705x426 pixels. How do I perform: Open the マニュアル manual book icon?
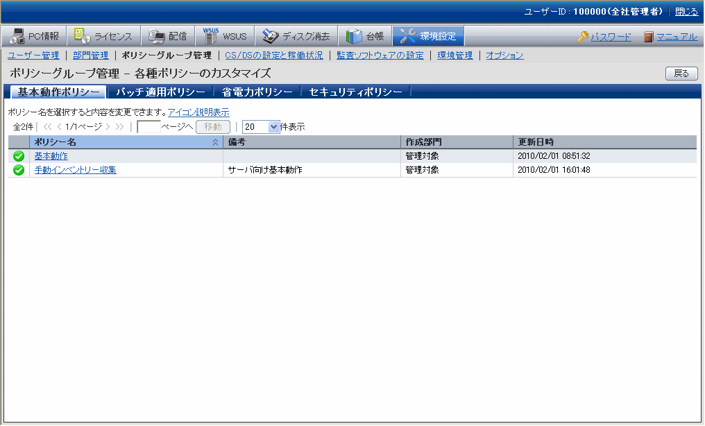pos(648,37)
